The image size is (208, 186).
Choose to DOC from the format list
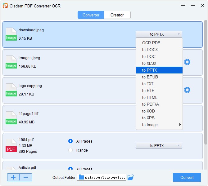[x=159, y=56]
